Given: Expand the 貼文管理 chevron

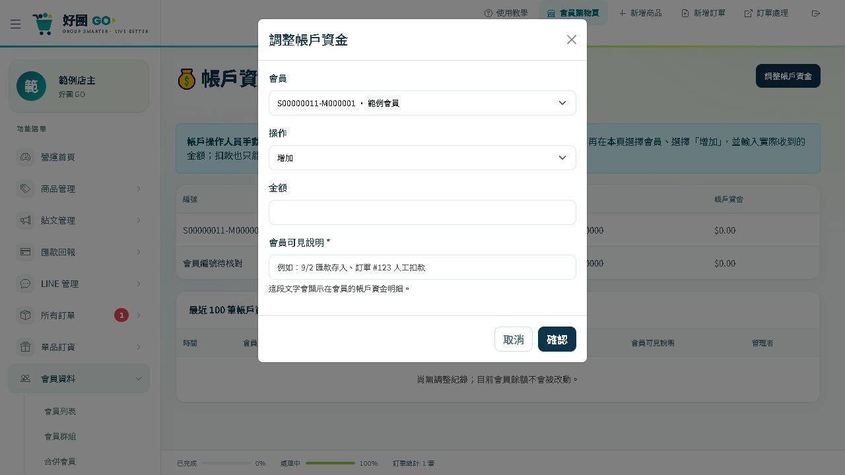Looking at the screenshot, I should 139,220.
